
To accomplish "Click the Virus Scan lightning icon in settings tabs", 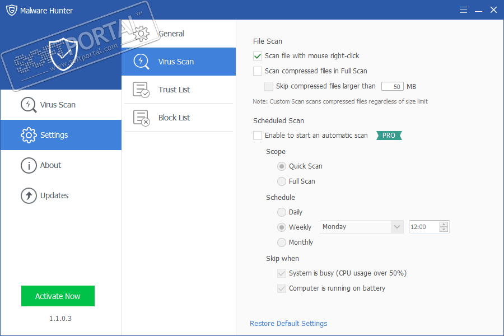I will tap(141, 62).
